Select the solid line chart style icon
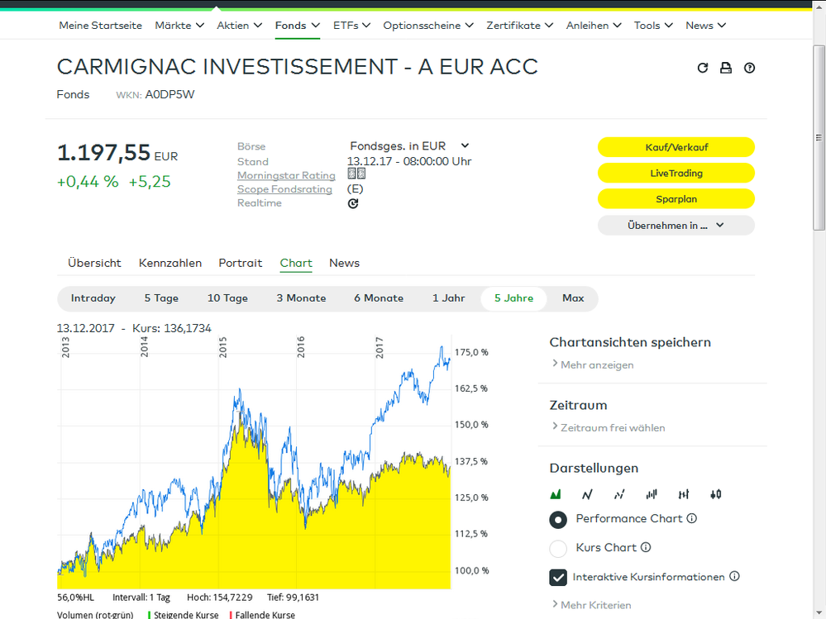 (x=587, y=494)
